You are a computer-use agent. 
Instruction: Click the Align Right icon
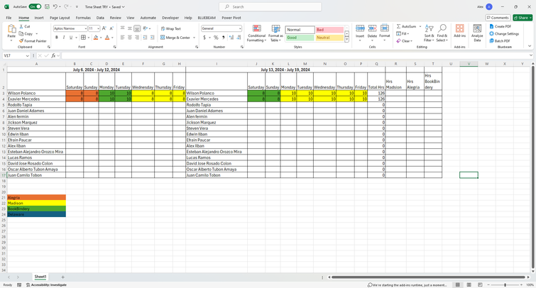click(137, 38)
